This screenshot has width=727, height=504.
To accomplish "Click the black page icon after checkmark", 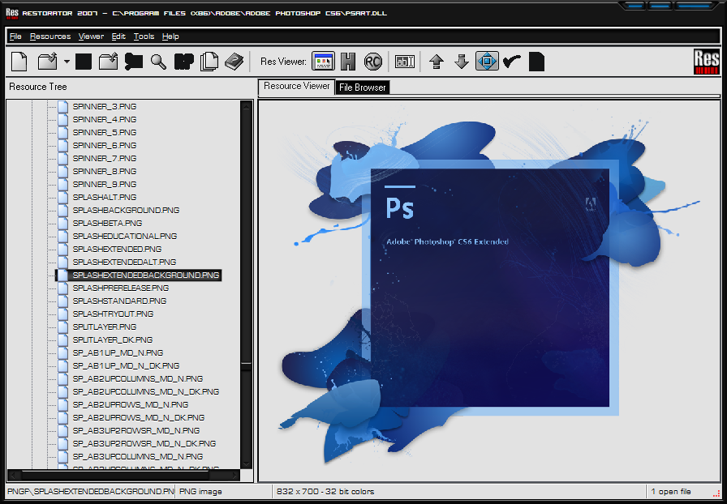I will (536, 62).
